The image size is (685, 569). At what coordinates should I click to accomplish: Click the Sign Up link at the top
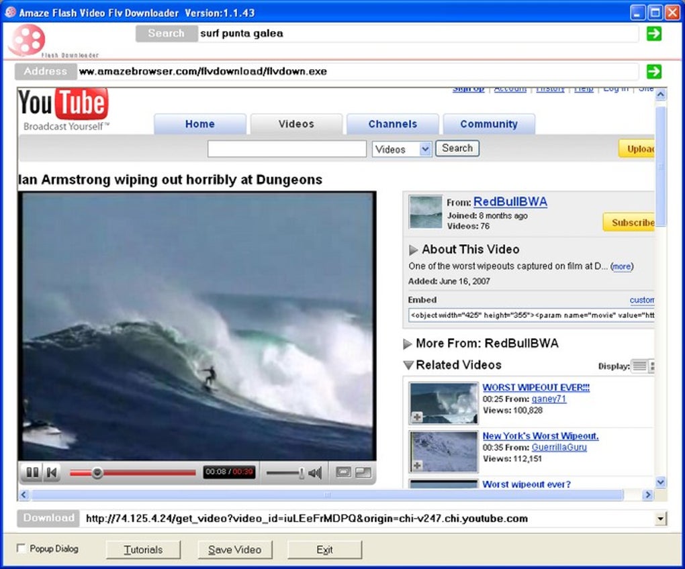(x=468, y=89)
